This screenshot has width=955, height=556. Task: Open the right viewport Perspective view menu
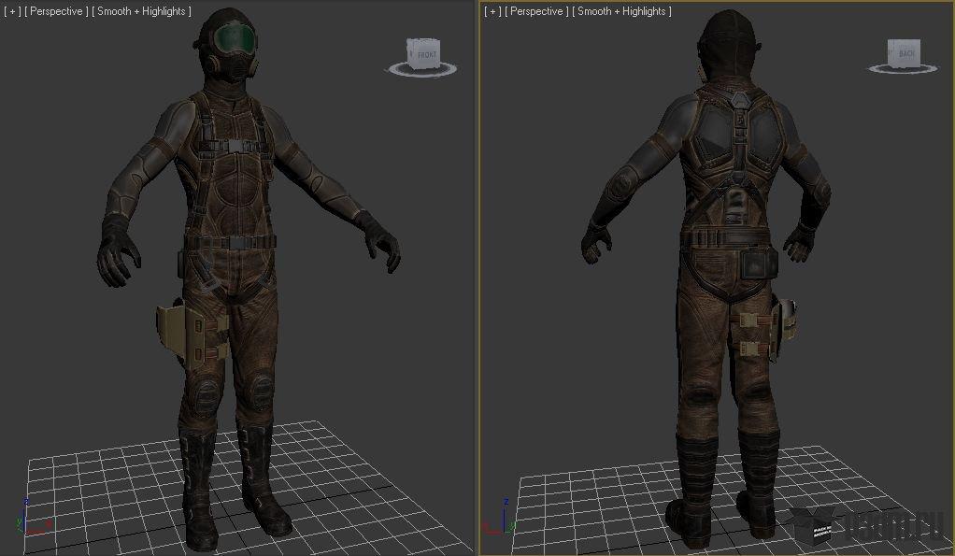pyautogui.click(x=536, y=11)
